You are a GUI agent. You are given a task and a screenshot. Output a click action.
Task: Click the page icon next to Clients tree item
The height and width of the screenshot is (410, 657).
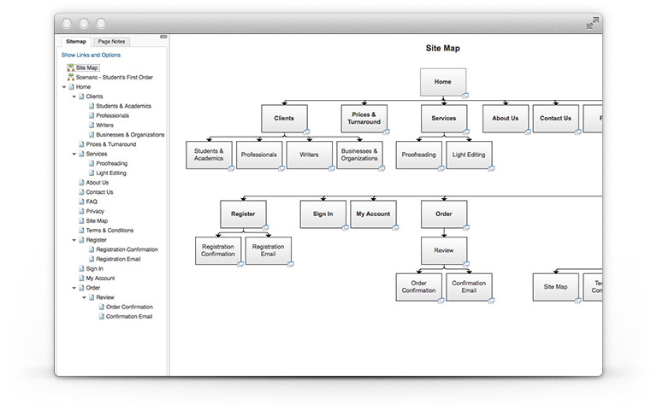(x=82, y=97)
